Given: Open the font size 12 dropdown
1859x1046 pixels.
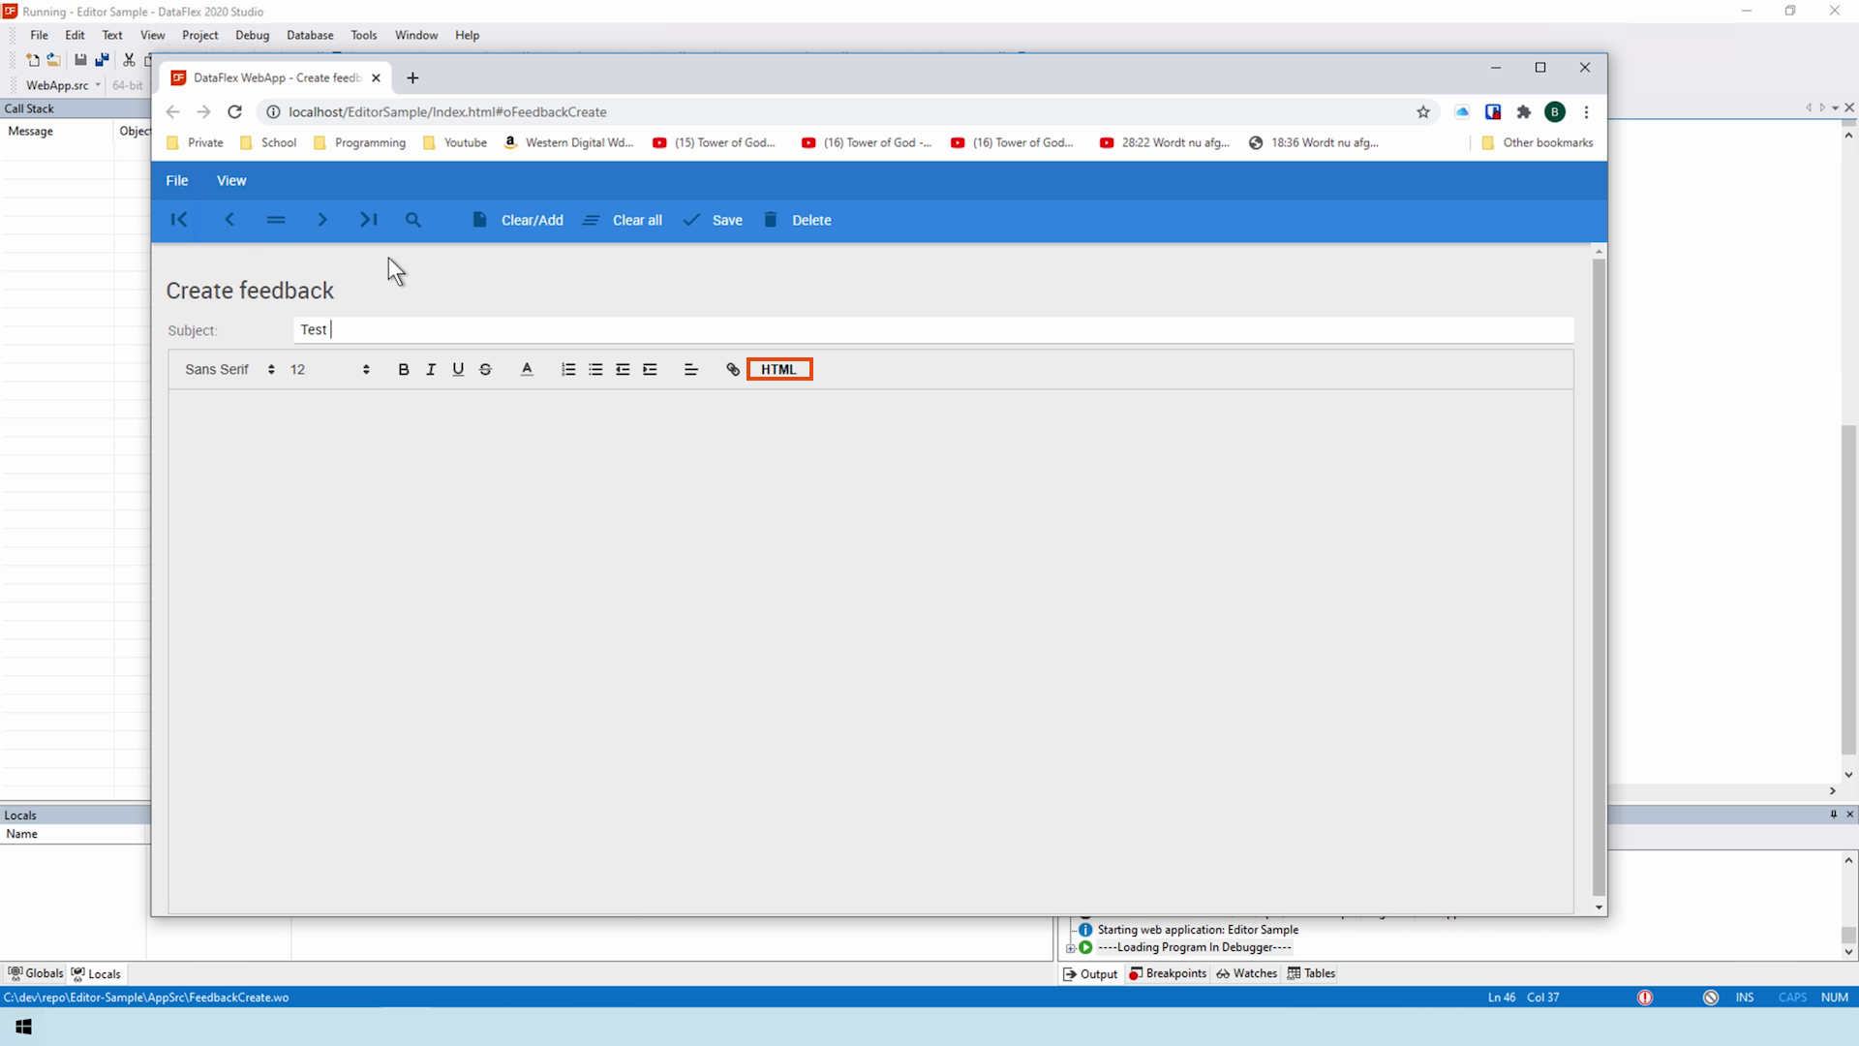Looking at the screenshot, I should pyautogui.click(x=329, y=369).
